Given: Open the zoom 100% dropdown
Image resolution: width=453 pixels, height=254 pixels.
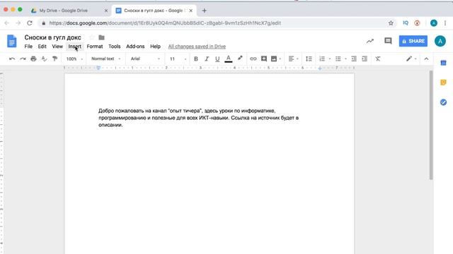Looking at the screenshot, I should (x=74, y=59).
